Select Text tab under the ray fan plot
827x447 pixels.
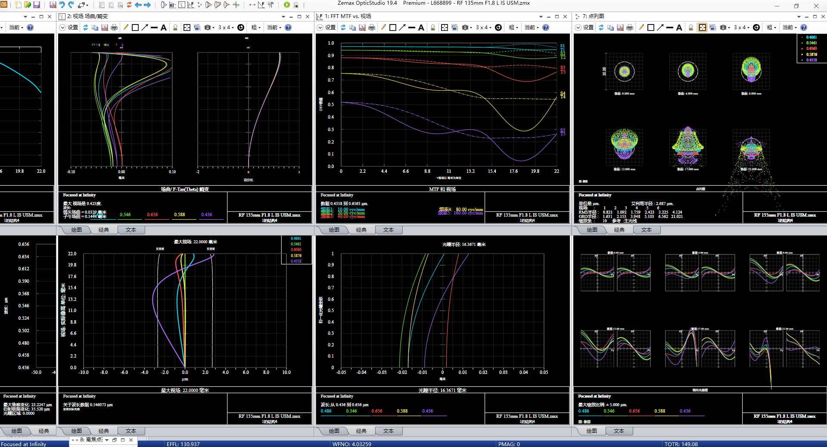pos(619,431)
